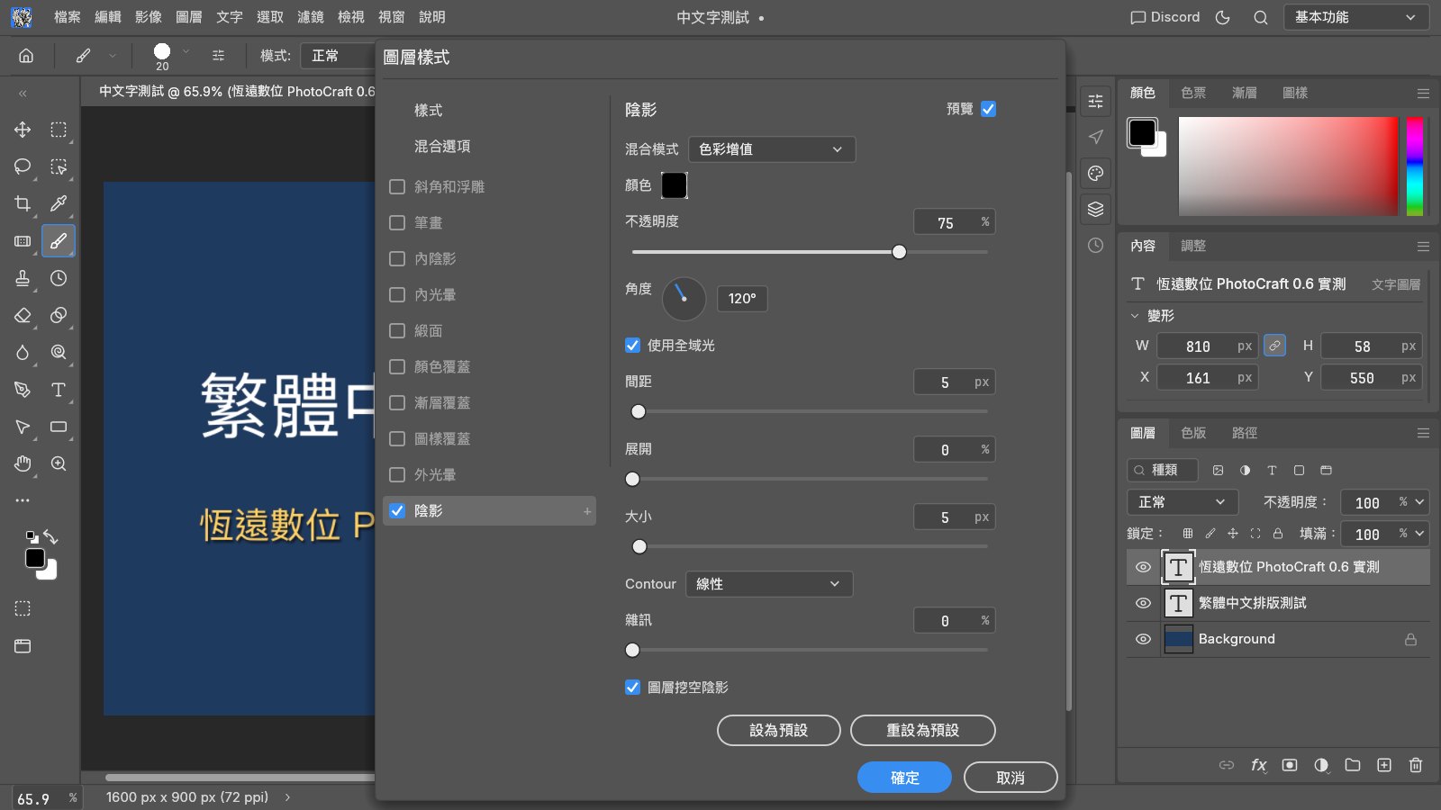The width and height of the screenshot is (1441, 810).
Task: Click the delete layer trash icon
Action: pyautogui.click(x=1416, y=765)
